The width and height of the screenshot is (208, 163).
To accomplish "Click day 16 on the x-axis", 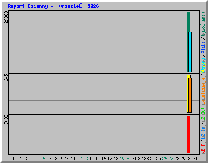I will click(x=104, y=159).
